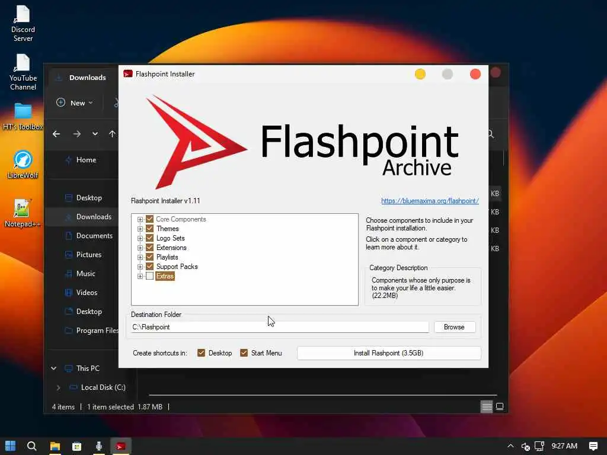607x455 pixels.
Task: Go back in File Explorer
Action: (56, 134)
